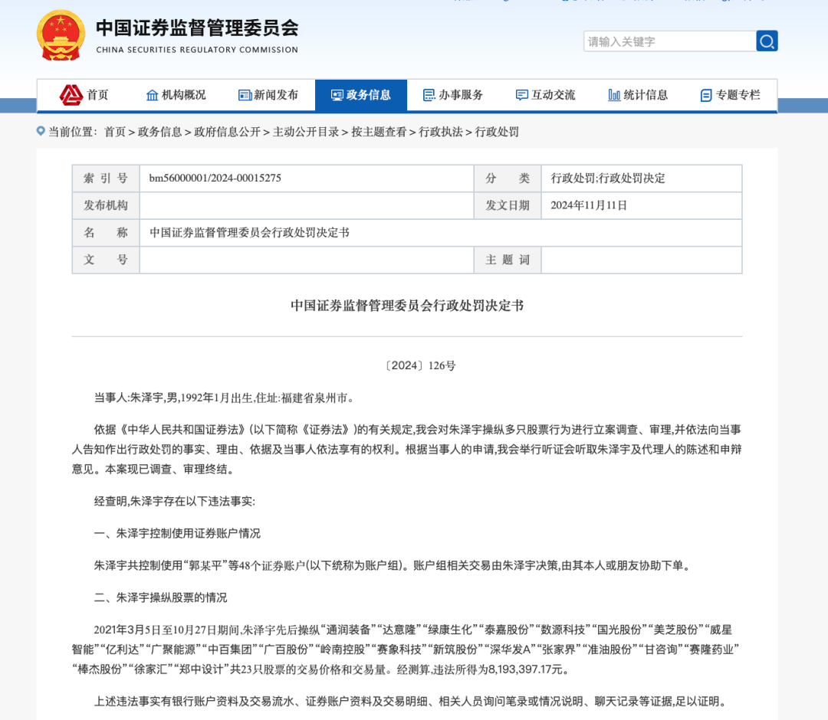
Task: Follow the 按主题查看 breadcrumb link
Action: (x=379, y=132)
